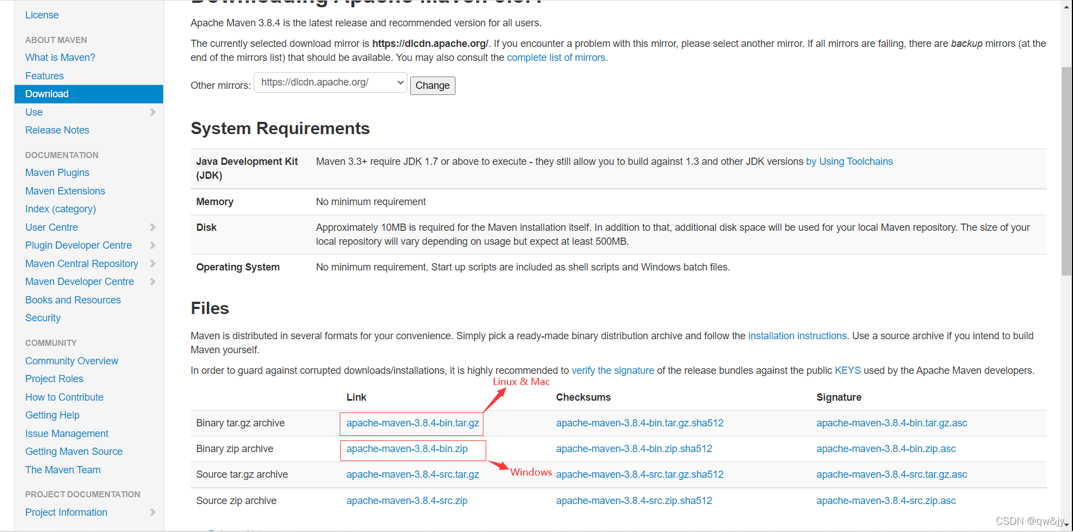
Task: Expand the User Centre submenu chevron
Action: [x=153, y=227]
